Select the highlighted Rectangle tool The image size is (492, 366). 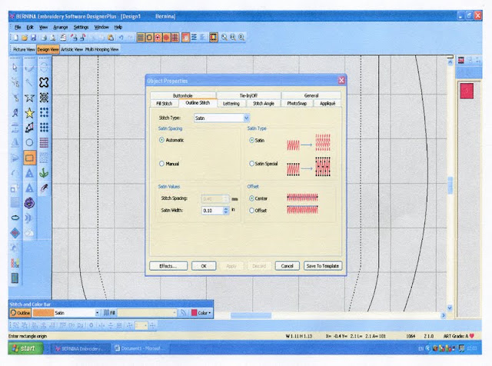(x=29, y=158)
